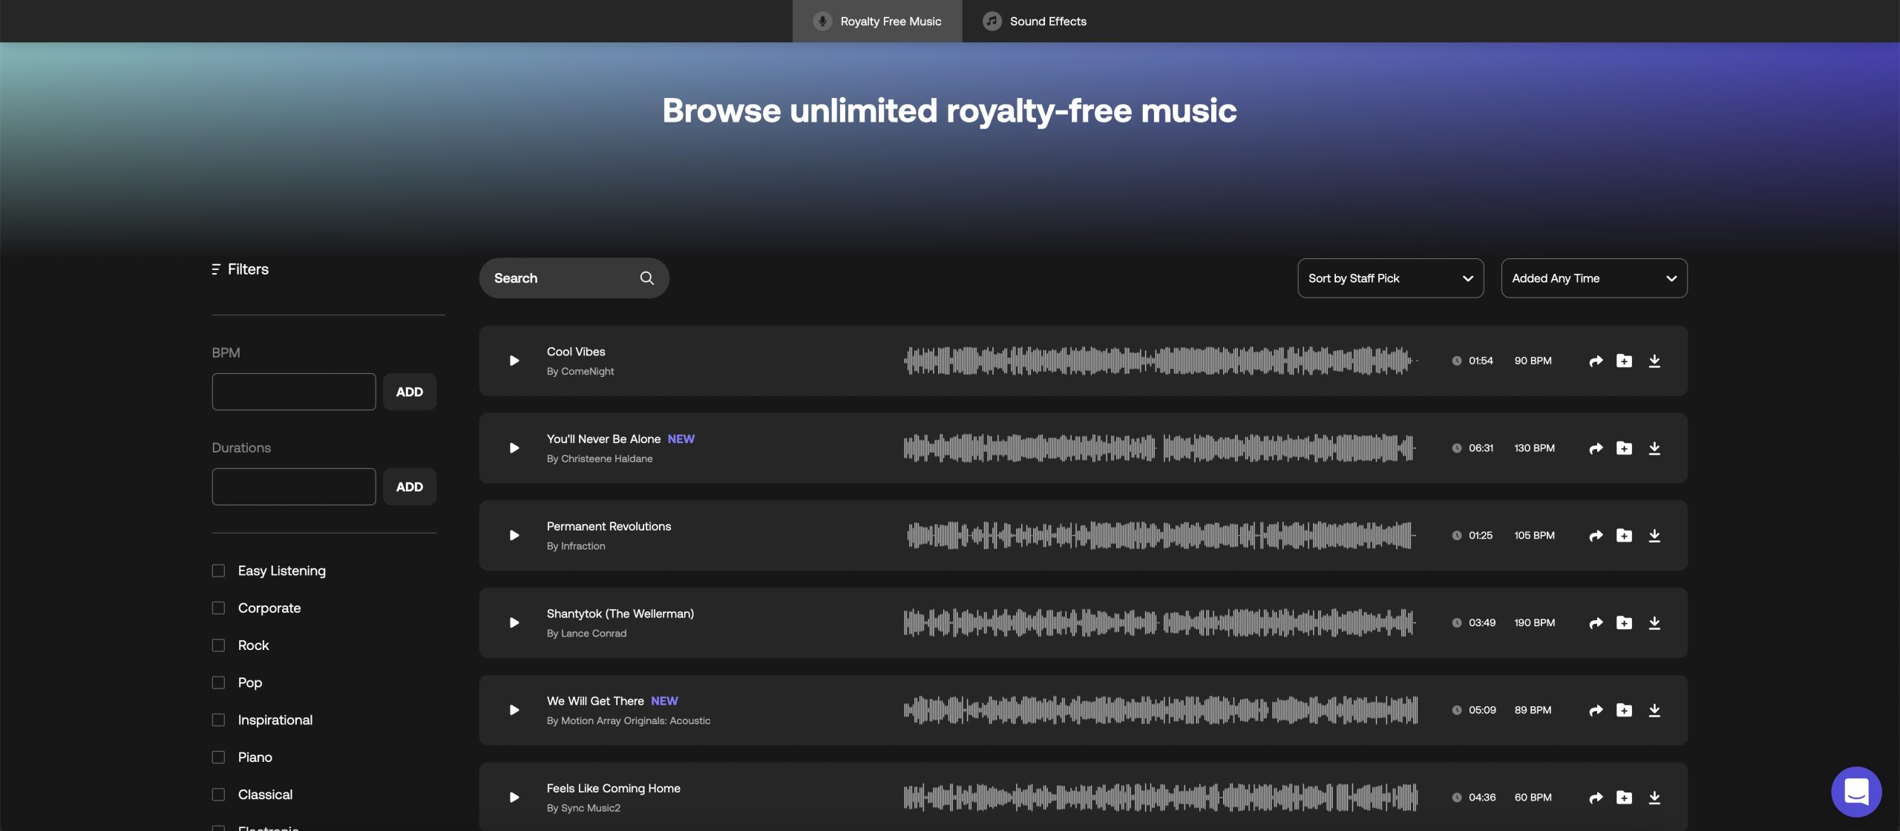
Task: Open Lance Conrad artist link
Action: (593, 634)
